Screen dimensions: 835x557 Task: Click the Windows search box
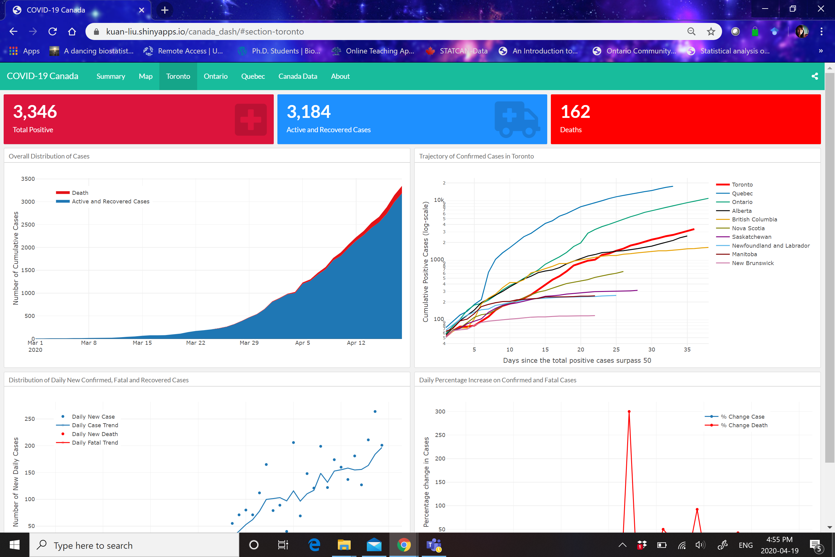tap(135, 545)
